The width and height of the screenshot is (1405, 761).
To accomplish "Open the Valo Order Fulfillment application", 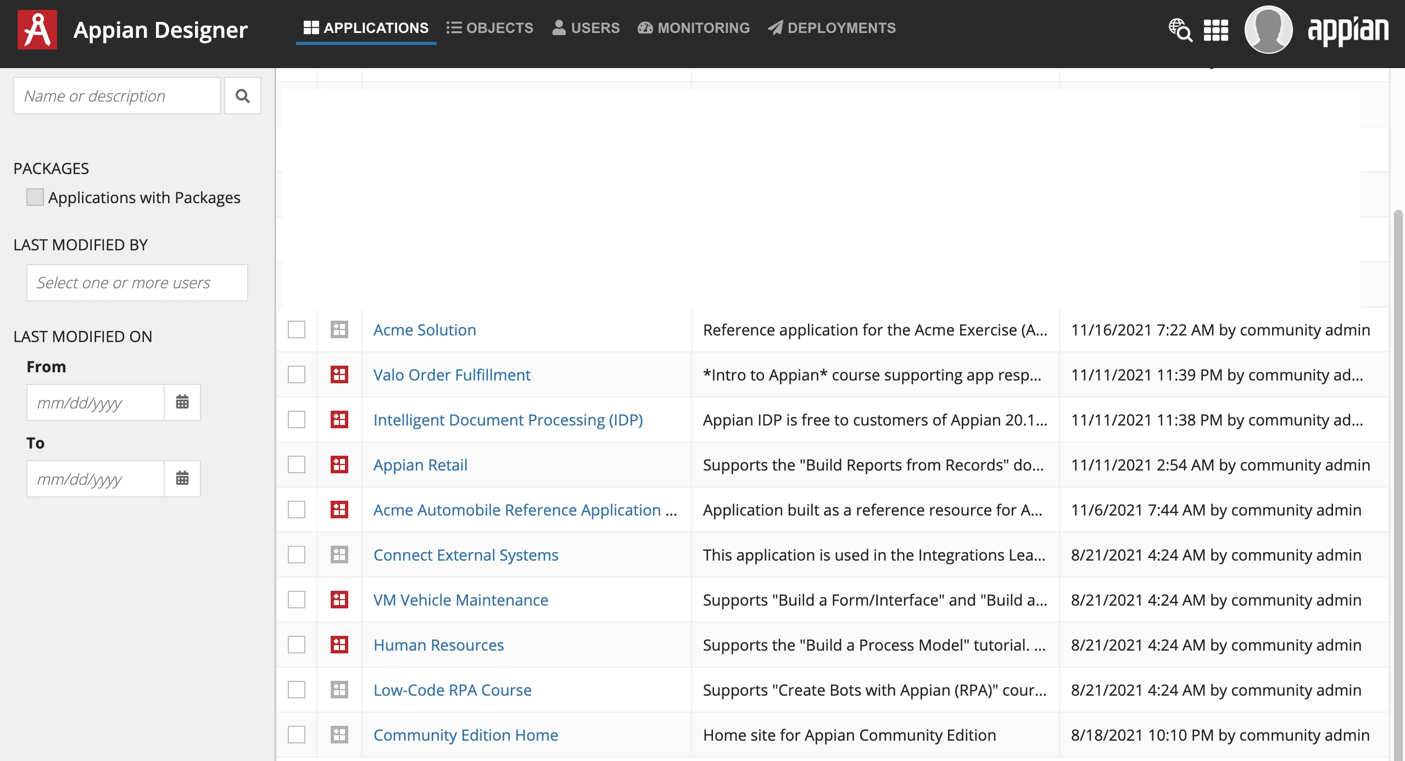I will [x=452, y=374].
